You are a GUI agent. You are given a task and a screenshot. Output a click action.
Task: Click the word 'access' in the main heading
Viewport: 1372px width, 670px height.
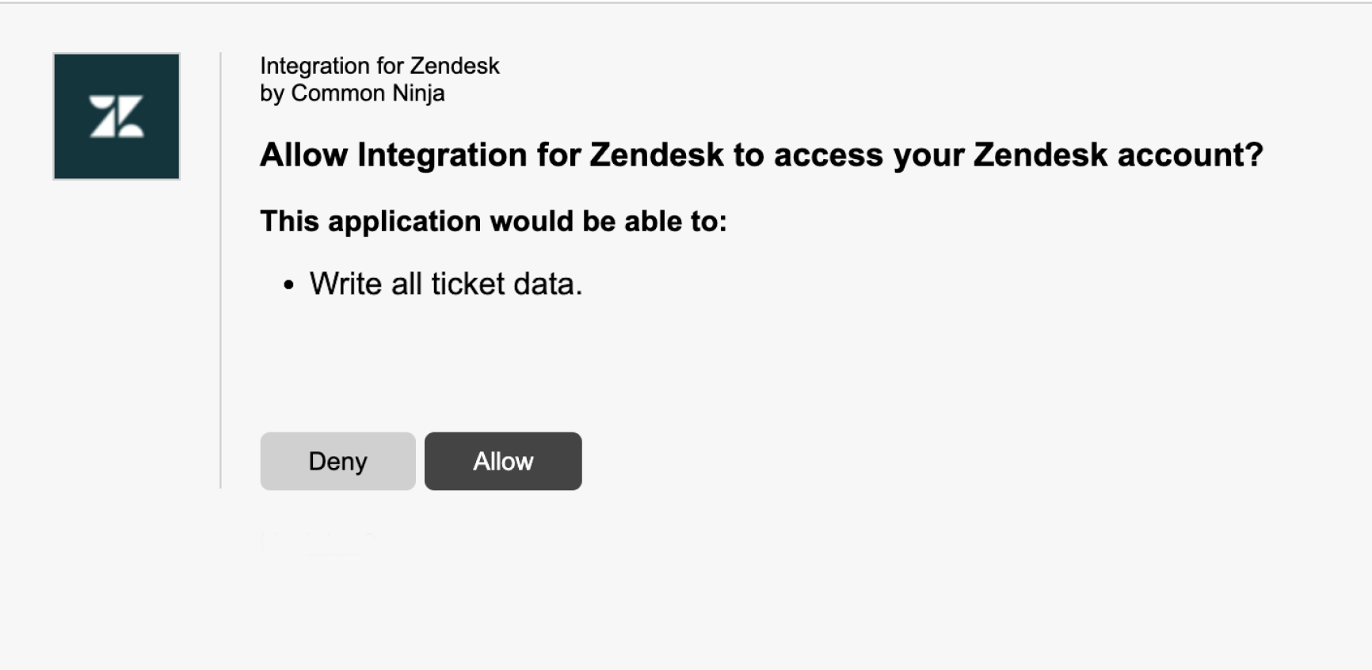[828, 155]
